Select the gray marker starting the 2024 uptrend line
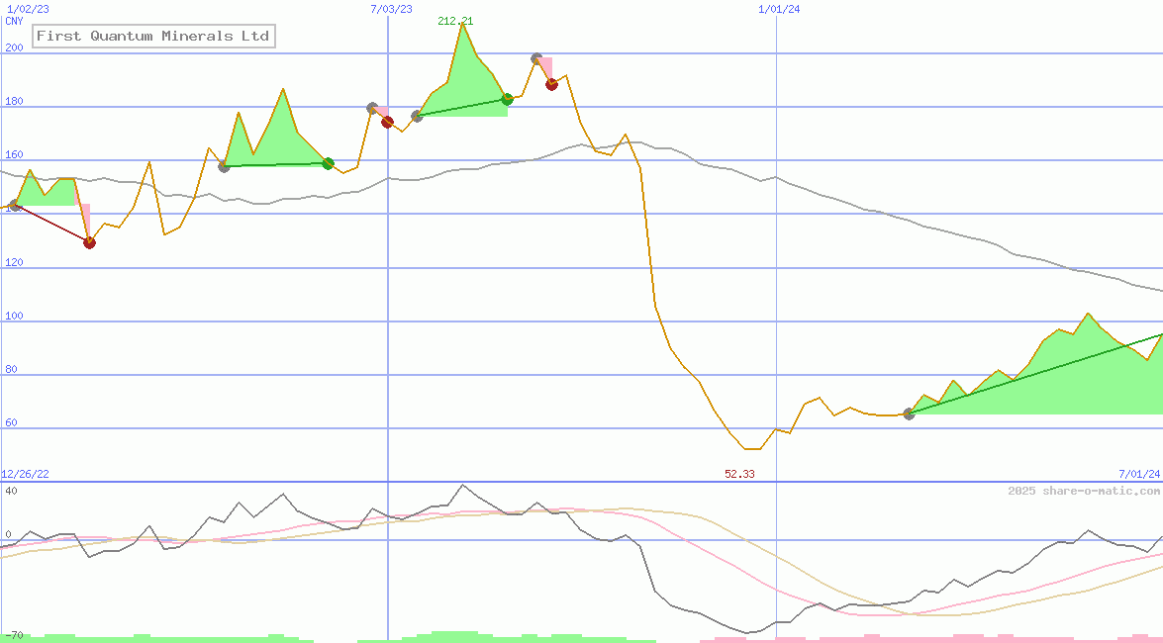The image size is (1163, 643). (909, 413)
